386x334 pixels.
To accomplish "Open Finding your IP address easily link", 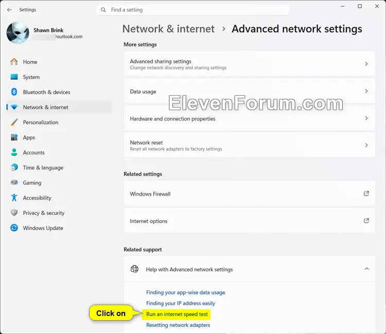I will (x=181, y=303).
